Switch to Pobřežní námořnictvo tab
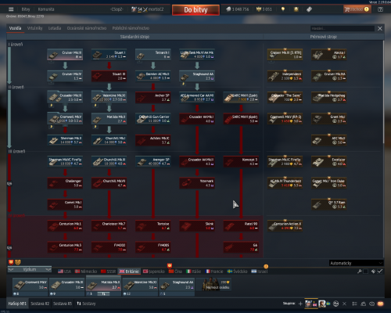Image resolution: width=391 pixels, height=313 pixels. point(131,28)
